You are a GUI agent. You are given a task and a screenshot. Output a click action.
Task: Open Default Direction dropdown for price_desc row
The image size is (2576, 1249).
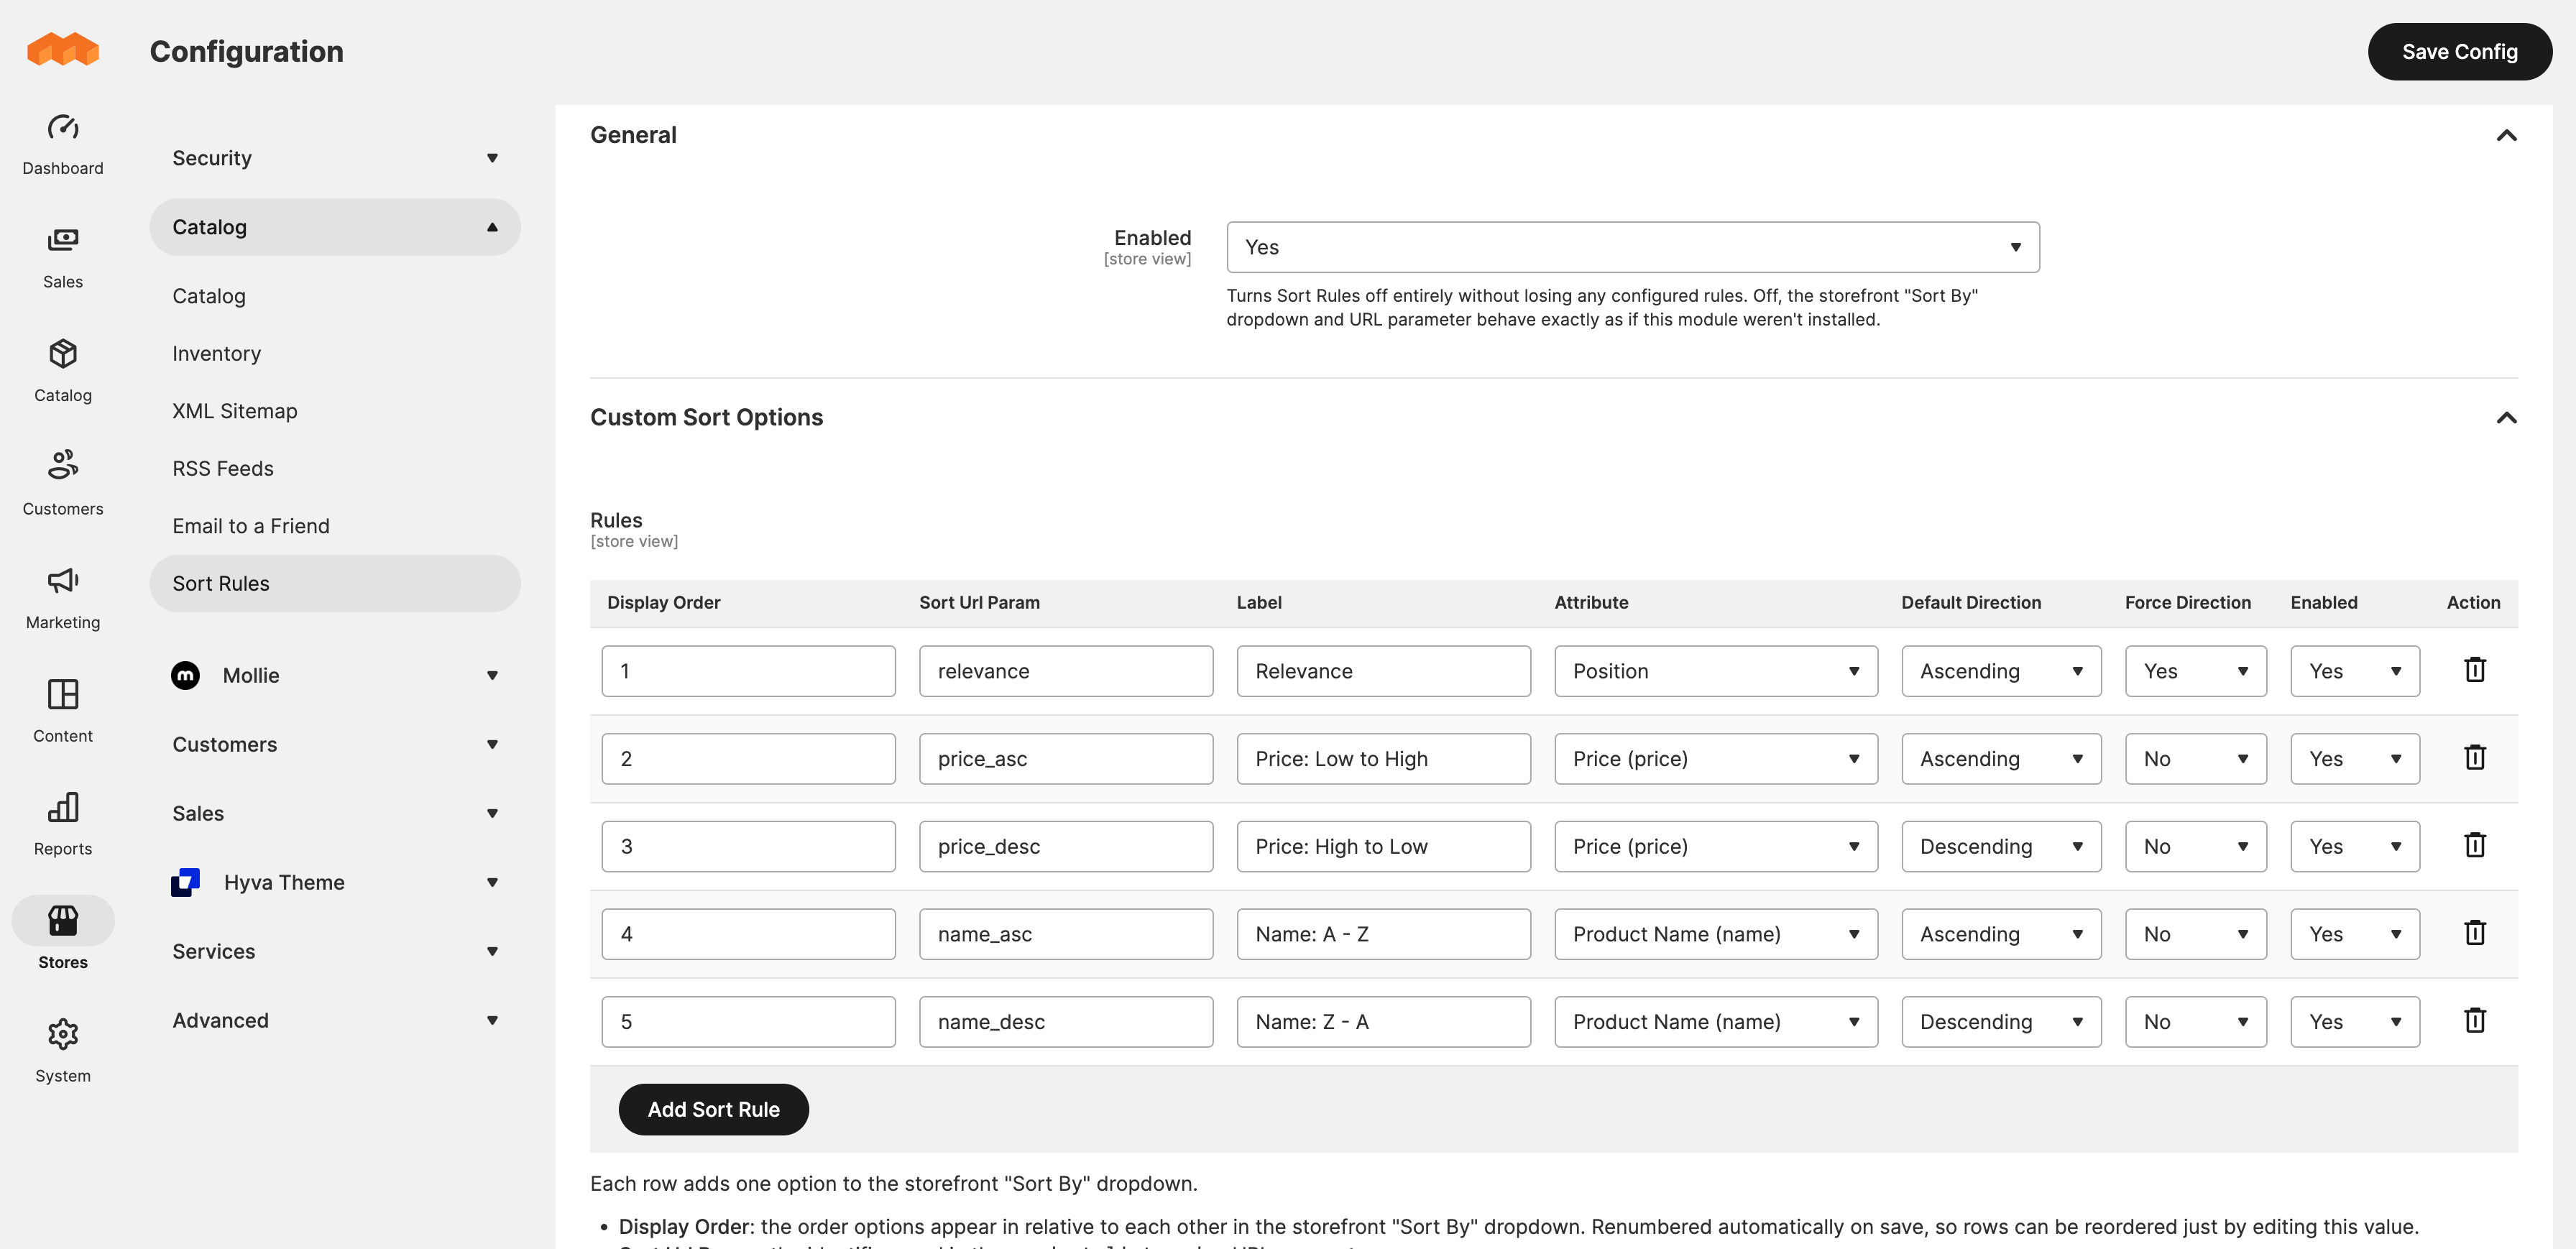pos(2000,847)
